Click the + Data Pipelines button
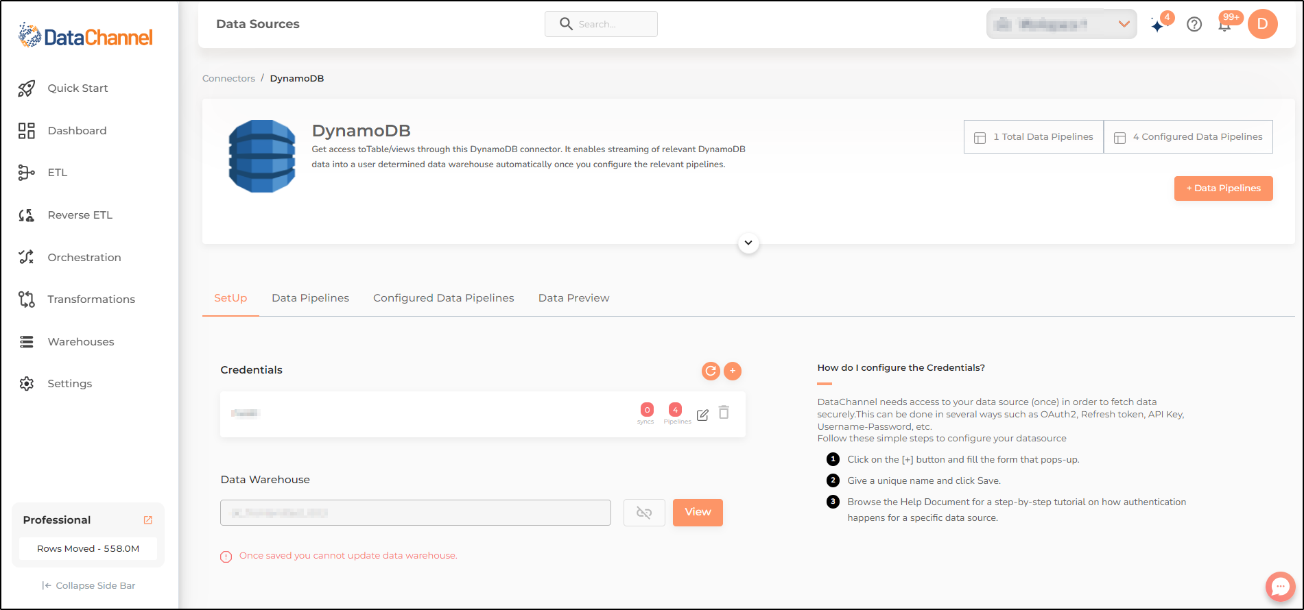The width and height of the screenshot is (1304, 610). 1223,188
